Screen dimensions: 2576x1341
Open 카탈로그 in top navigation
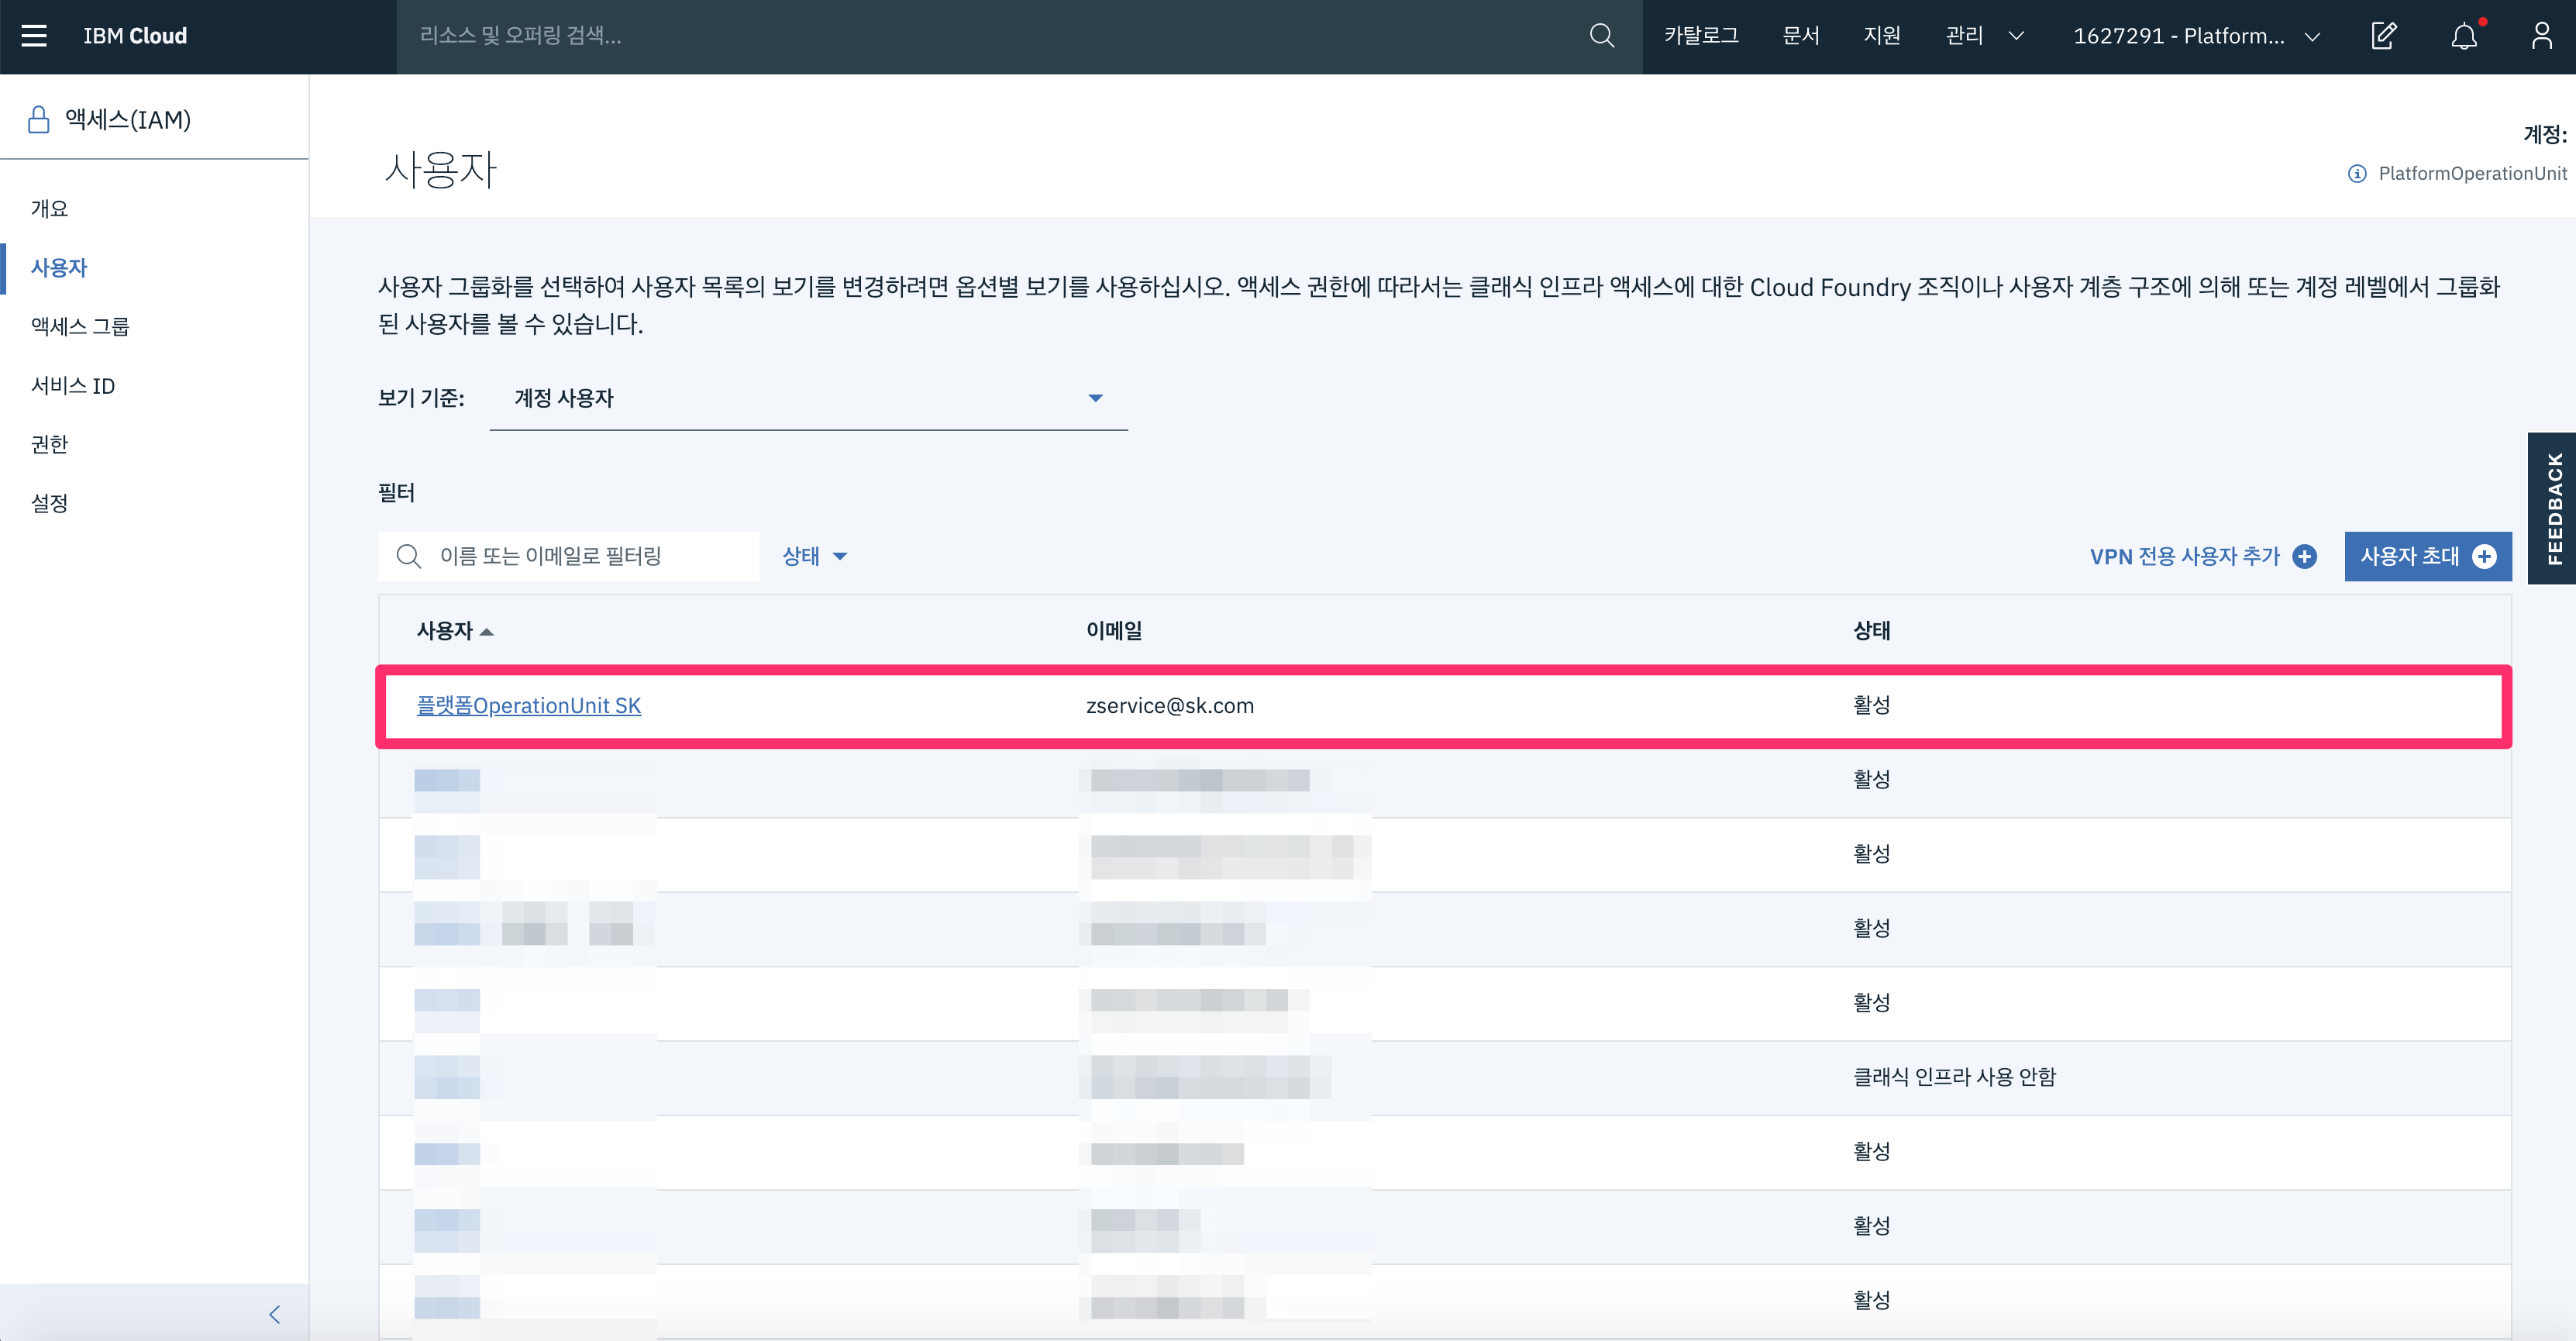click(1701, 36)
